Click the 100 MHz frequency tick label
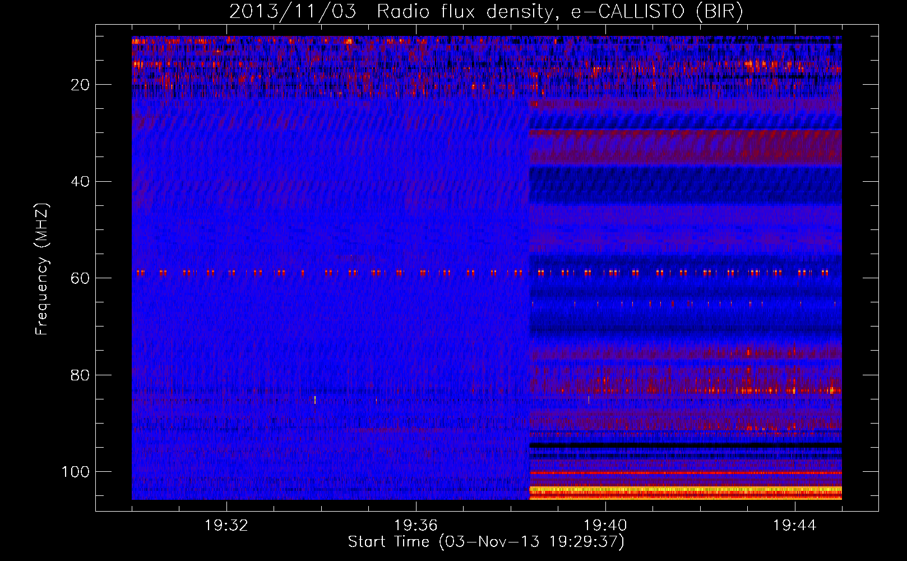 (x=76, y=472)
